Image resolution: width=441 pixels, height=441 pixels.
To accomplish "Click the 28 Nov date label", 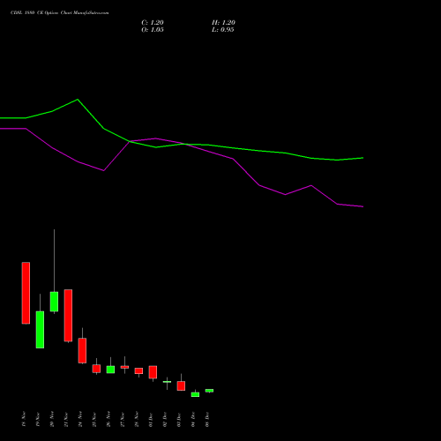I will point(137,419).
